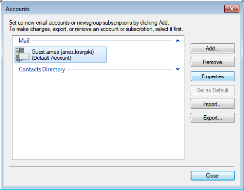Collapse the Mail section with the up chevron
The image size is (244, 190).
coord(178,41)
